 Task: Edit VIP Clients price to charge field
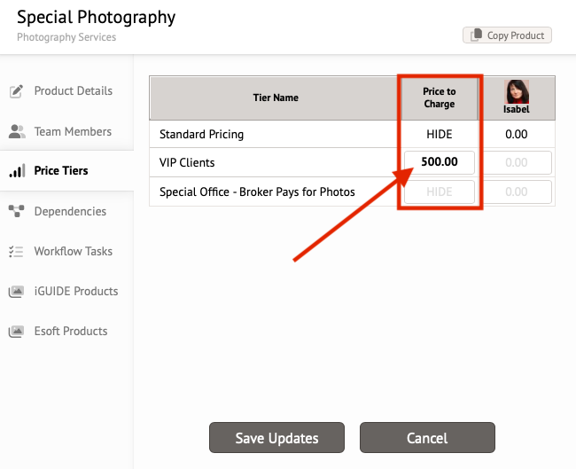(x=440, y=162)
